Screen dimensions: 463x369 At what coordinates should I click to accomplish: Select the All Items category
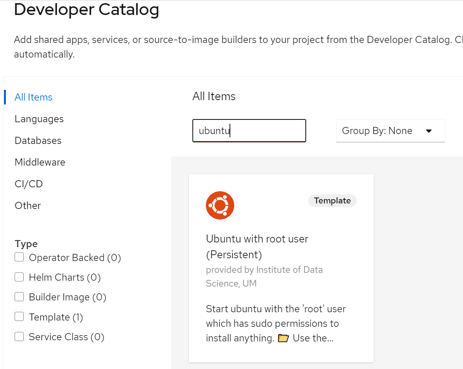tap(33, 97)
